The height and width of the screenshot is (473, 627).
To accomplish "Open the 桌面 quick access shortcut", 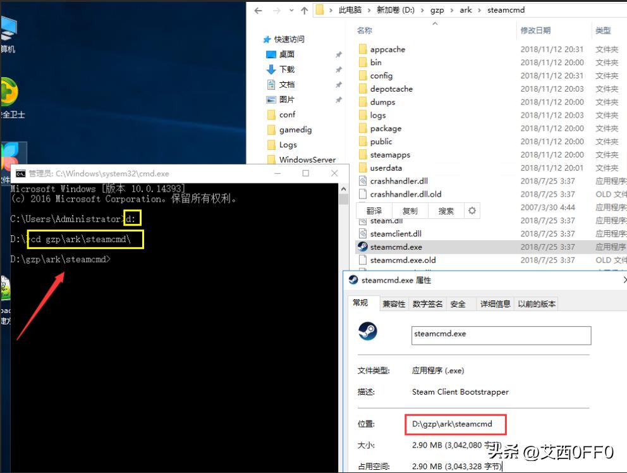I will tap(287, 54).
